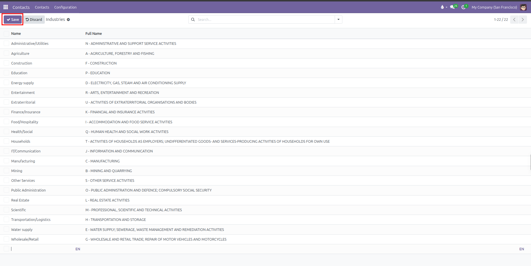Check the Manufacturing row checkbox
Image resolution: width=531 pixels, height=266 pixels.
click(6, 161)
